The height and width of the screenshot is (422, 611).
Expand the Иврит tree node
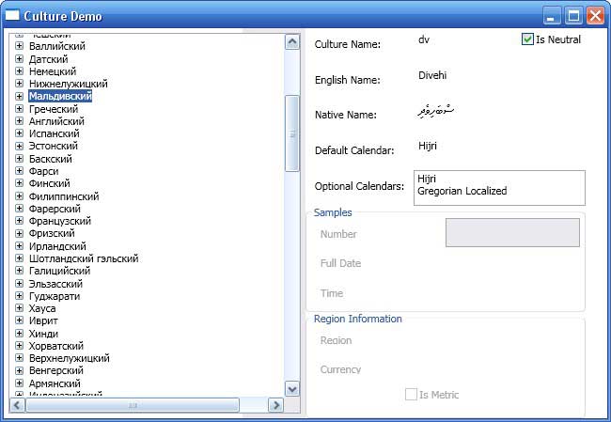(19, 320)
